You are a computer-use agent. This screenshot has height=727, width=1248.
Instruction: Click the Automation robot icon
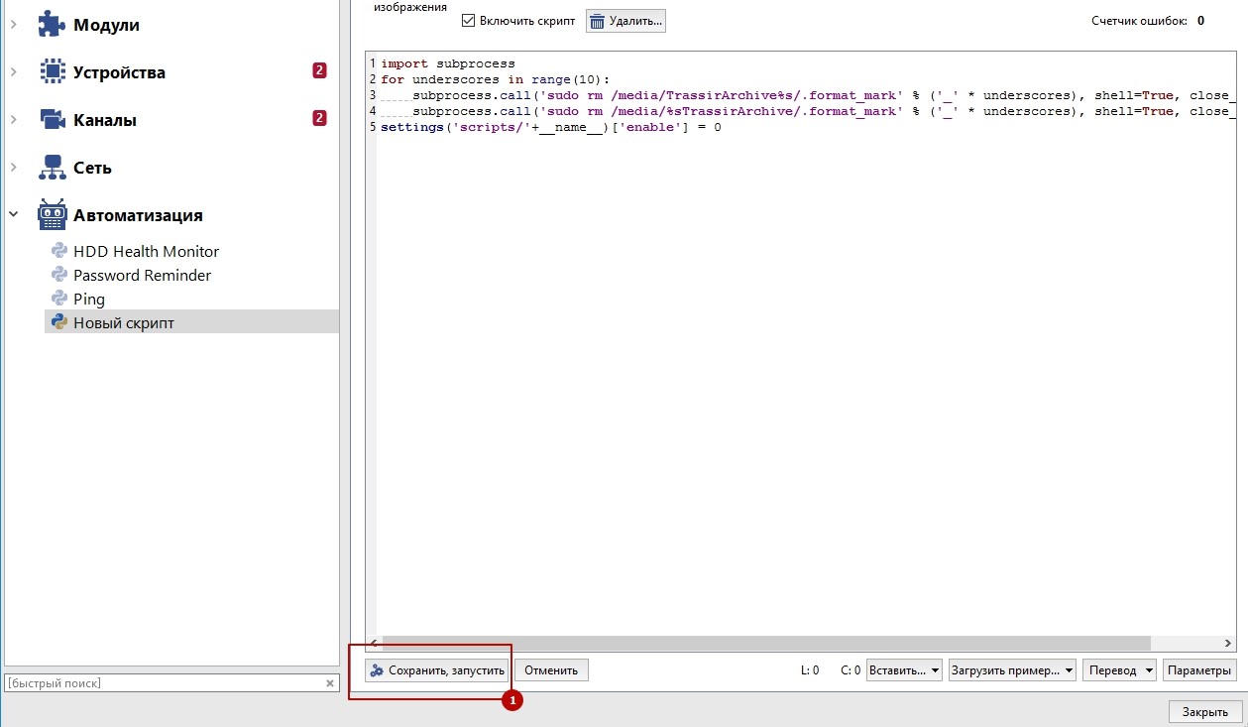53,215
